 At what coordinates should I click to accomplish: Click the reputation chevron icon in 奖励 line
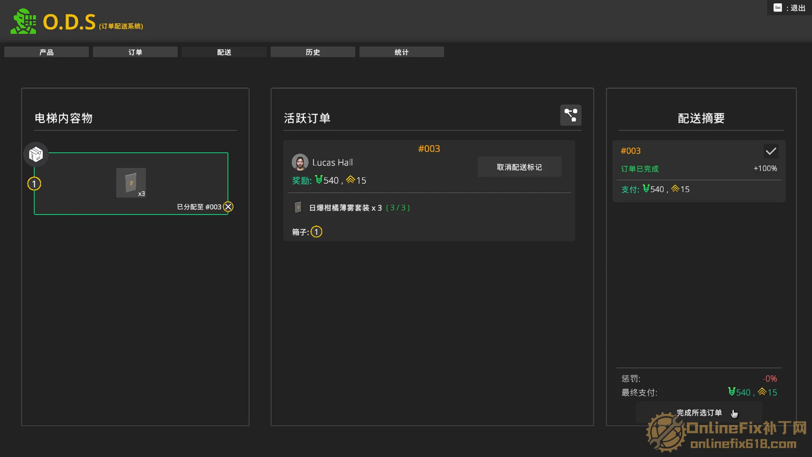click(x=350, y=179)
